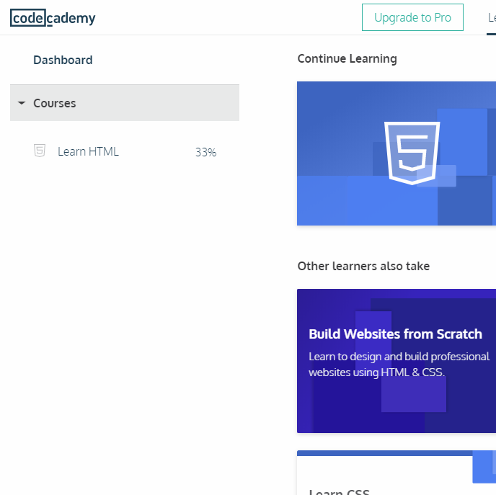Screen dimensions: 496x495
Task: Open the Continue Learning HTML course card
Action: pos(397,153)
